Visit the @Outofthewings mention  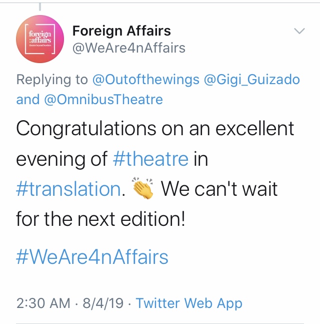click(x=146, y=80)
